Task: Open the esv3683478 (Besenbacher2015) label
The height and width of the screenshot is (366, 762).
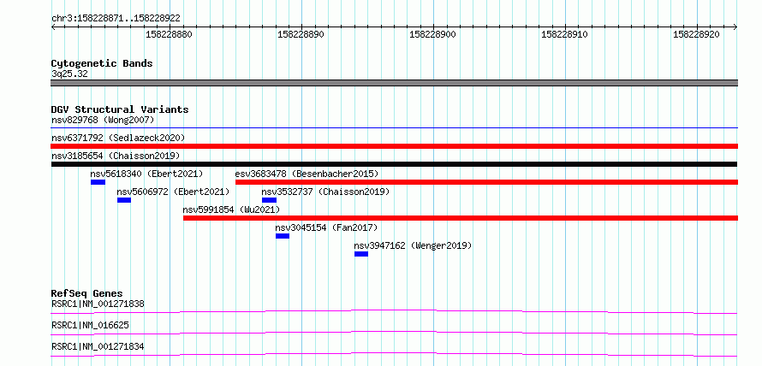Action: [307, 174]
